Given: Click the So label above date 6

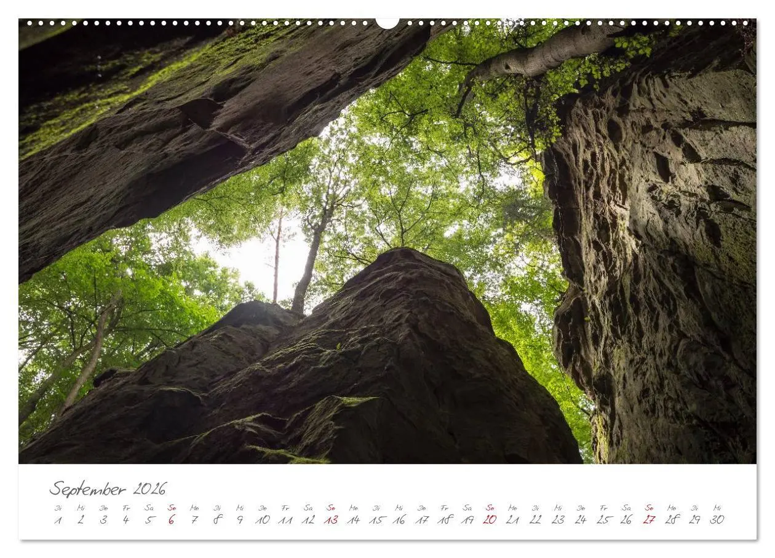Looking at the screenshot, I should 172,509.
